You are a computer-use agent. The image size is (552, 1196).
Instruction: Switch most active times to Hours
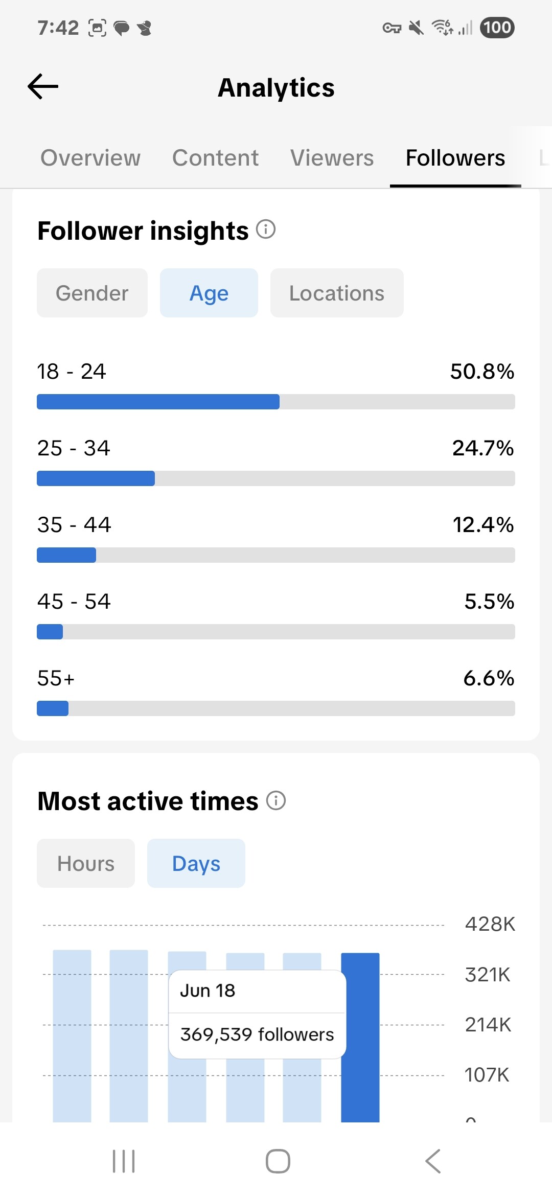coord(86,863)
